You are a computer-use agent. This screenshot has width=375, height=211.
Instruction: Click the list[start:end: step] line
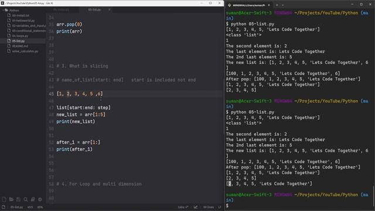(x=83, y=108)
